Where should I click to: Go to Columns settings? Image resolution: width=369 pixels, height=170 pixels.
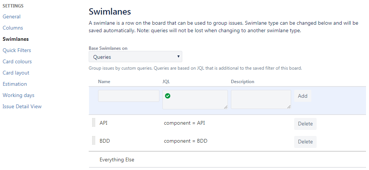[13, 28]
